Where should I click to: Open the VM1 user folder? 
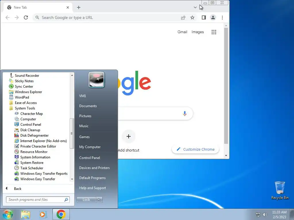tap(82, 96)
